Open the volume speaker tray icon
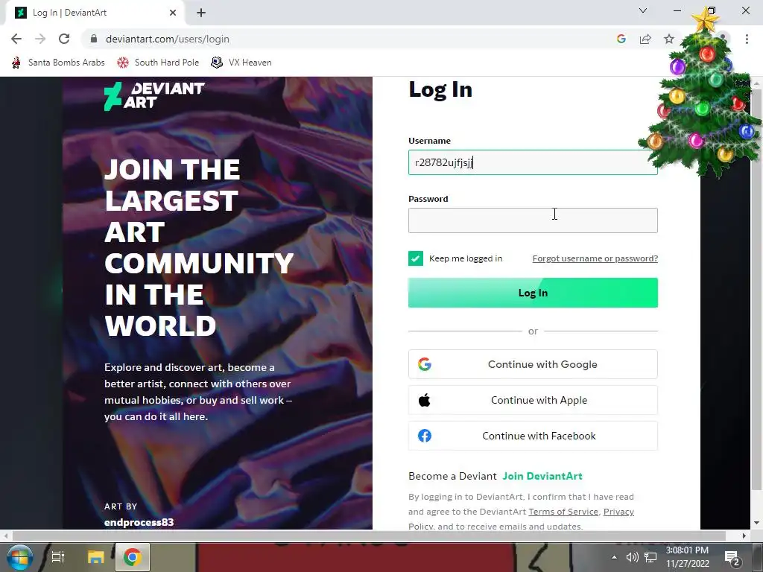This screenshot has width=763, height=572. [x=632, y=557]
